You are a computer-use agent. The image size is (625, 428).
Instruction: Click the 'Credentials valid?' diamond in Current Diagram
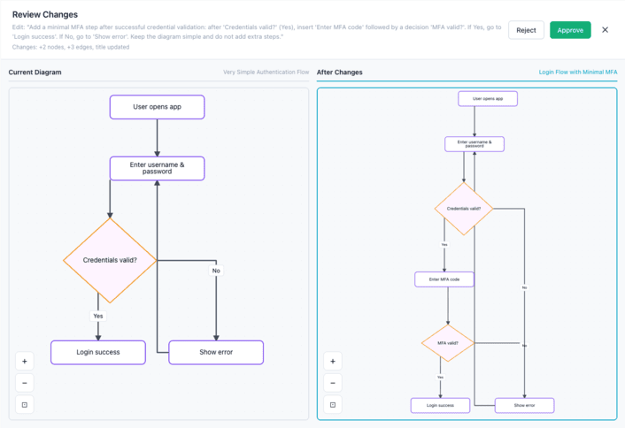[111, 260]
